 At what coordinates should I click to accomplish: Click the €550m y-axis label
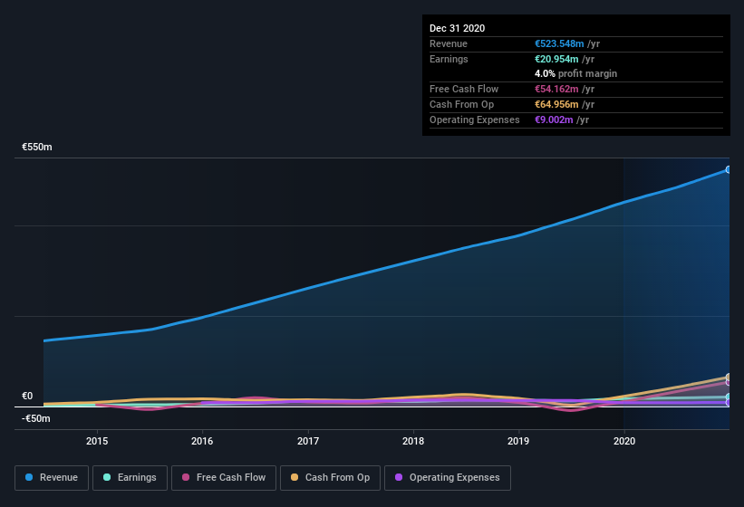point(37,147)
